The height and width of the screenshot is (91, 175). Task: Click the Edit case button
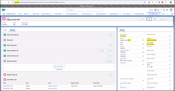pos(149,19)
